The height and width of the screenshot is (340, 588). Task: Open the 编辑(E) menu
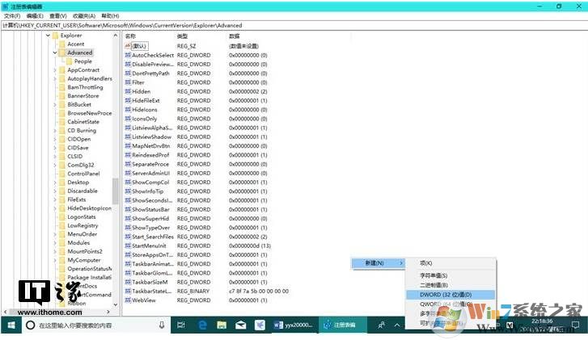click(x=34, y=15)
